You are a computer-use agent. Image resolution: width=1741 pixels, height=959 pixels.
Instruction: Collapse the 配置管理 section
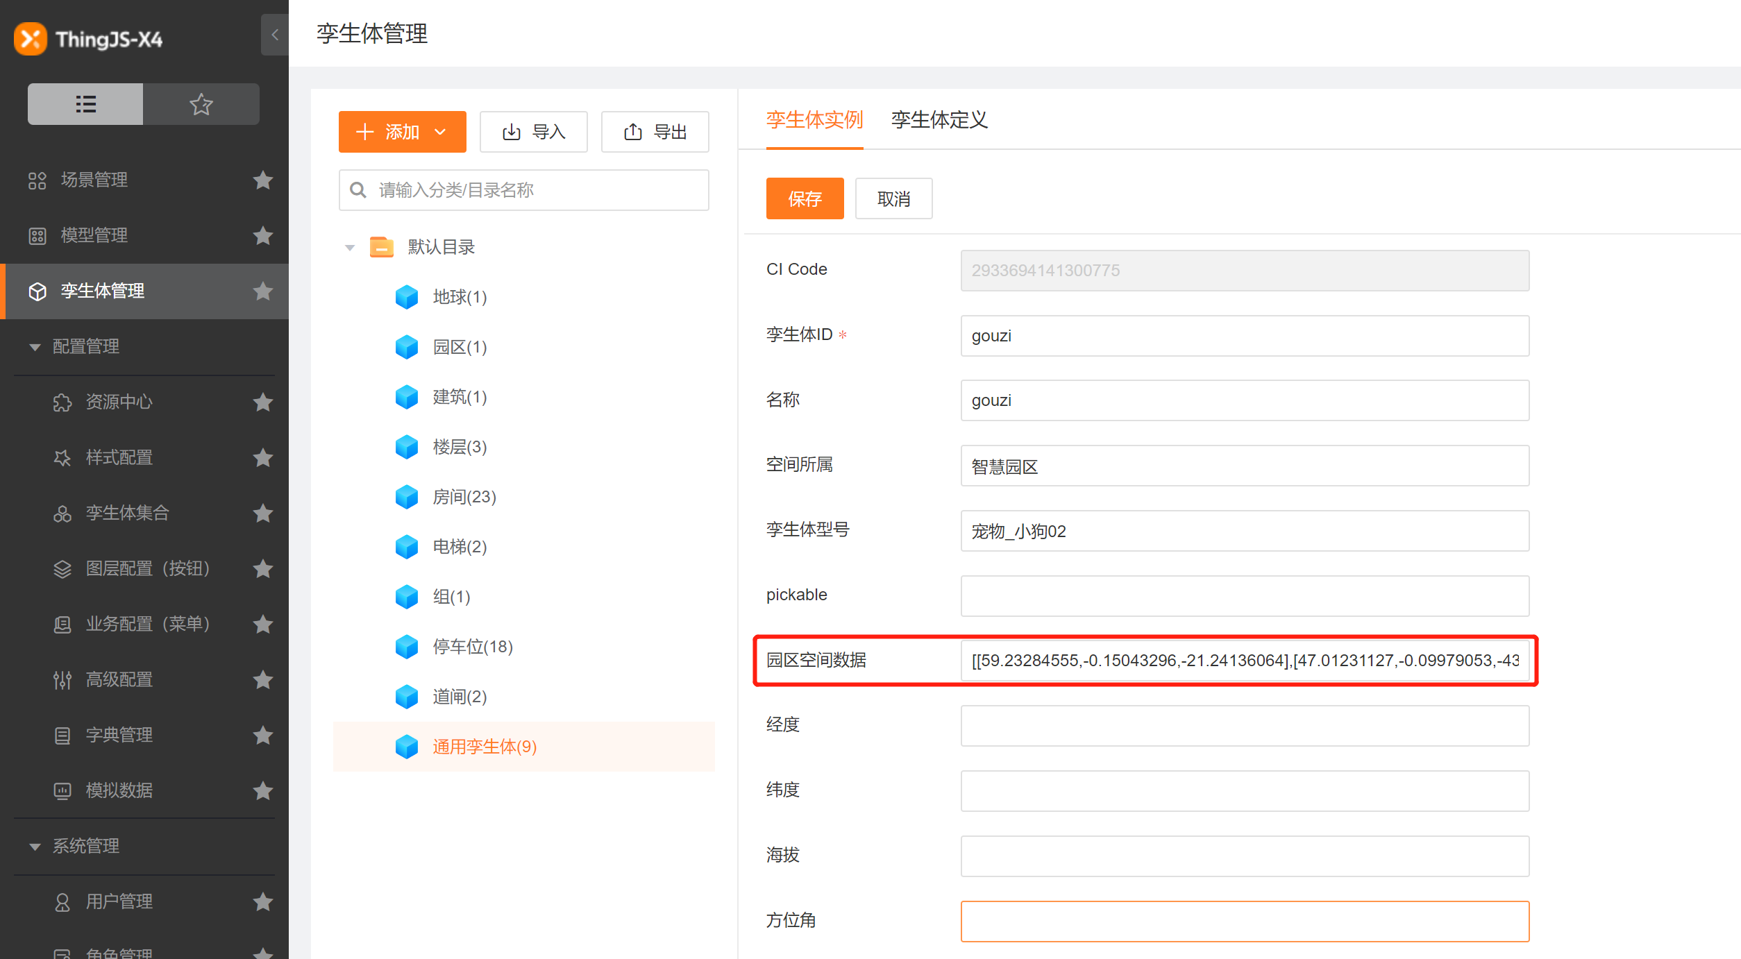[x=35, y=347]
